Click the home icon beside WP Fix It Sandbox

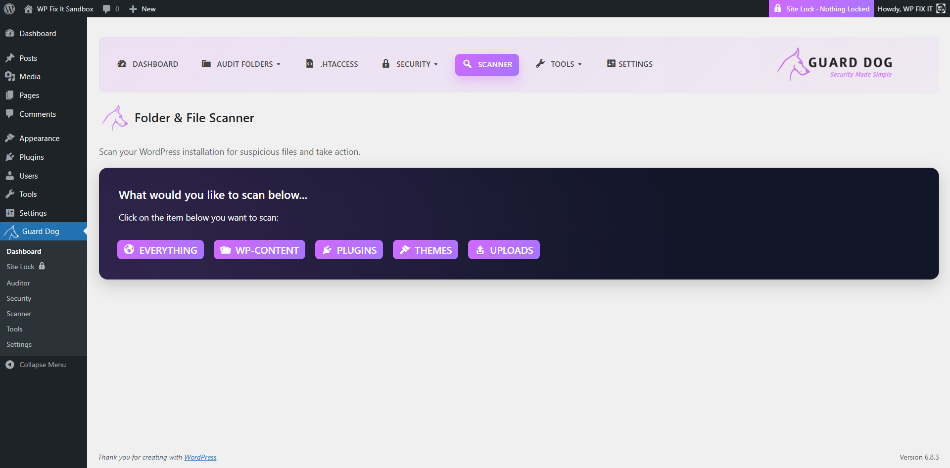[28, 9]
